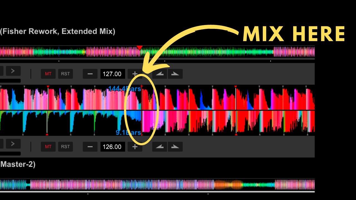This screenshot has height=200, width=356.
Task: Jump to red playhead marker on top overview
Action: [x=140, y=48]
